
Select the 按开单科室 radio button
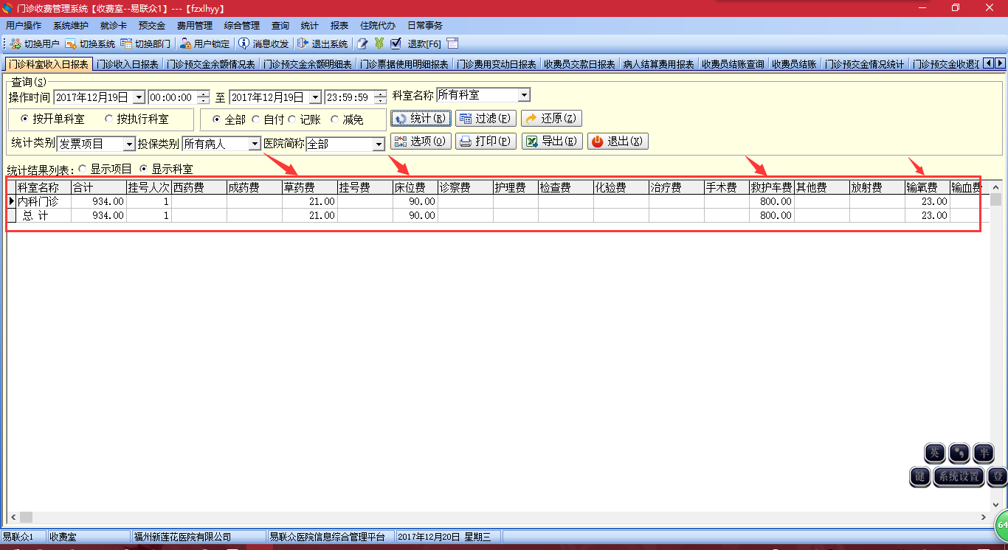click(x=25, y=119)
